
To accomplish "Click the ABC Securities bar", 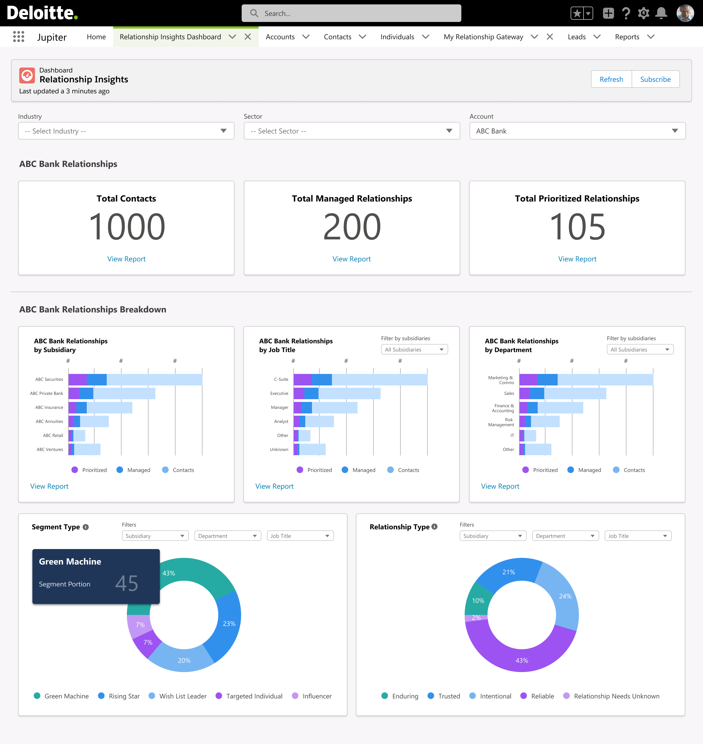I will tap(135, 379).
